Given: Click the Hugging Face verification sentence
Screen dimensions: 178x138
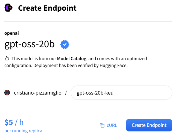Looking at the screenshot, I should (x=80, y=66).
